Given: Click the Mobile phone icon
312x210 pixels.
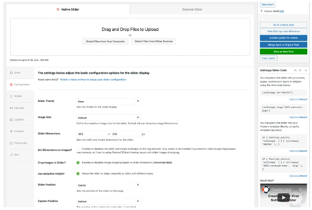Looking at the screenshot, I should coord(12,96).
